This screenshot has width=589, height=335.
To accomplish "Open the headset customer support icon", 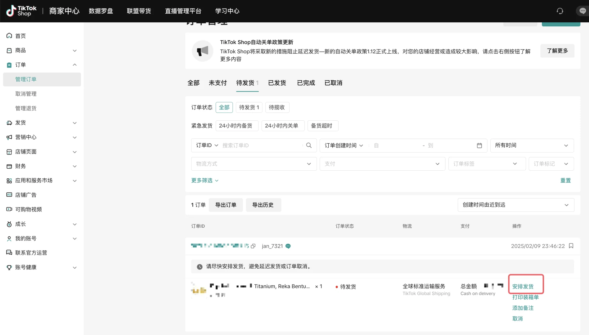I will click(560, 11).
